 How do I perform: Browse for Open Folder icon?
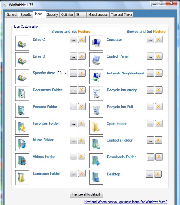150,124
